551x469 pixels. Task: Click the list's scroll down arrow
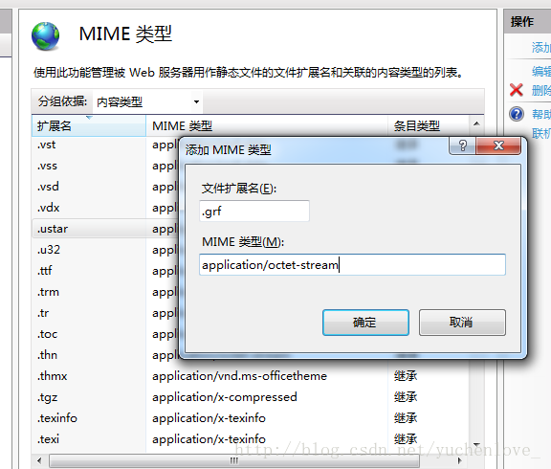(476, 445)
